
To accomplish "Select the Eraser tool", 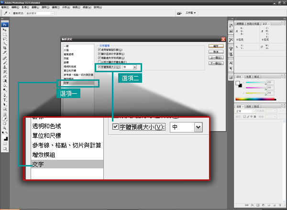I will click(x=5, y=76).
